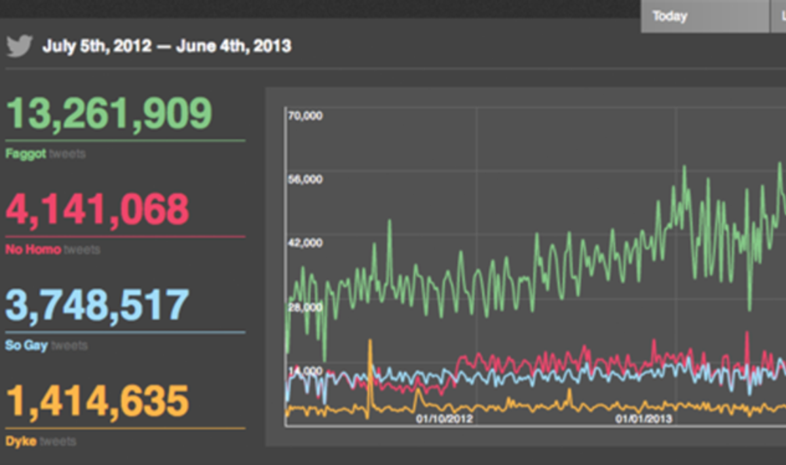Click the July 5th, 2012 date range heading
786x465 pixels.
click(167, 46)
